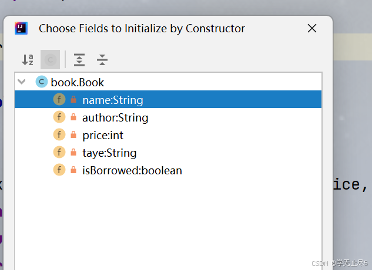Click the private lock icon beside taye:String
Viewport: 372px width, 270px height.
click(x=73, y=153)
